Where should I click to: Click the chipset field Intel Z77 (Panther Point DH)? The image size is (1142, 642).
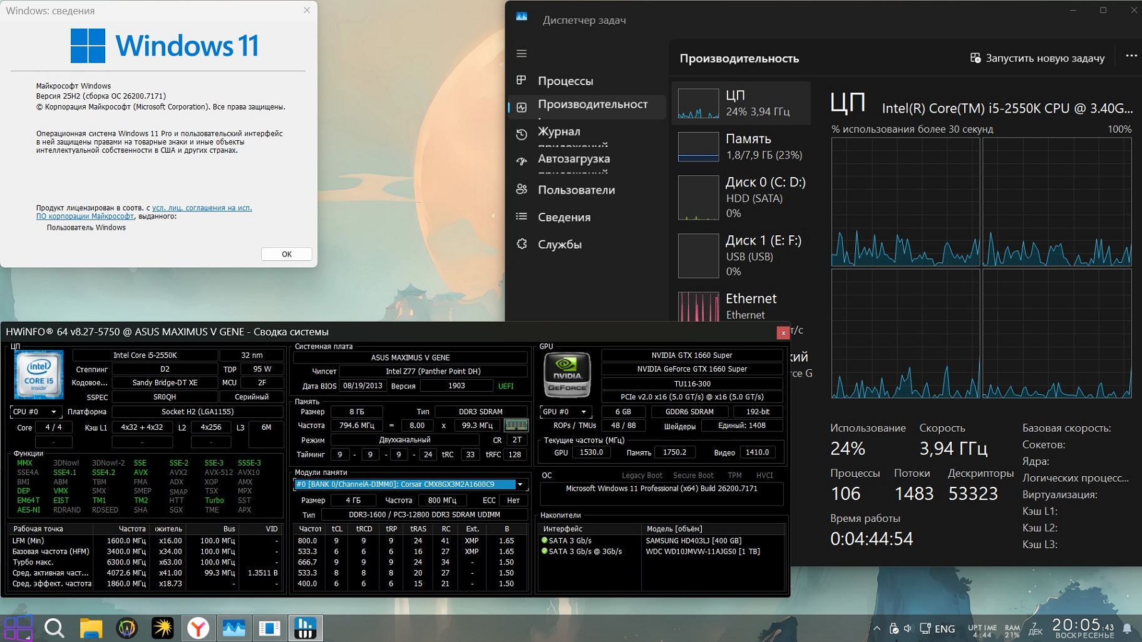433,371
